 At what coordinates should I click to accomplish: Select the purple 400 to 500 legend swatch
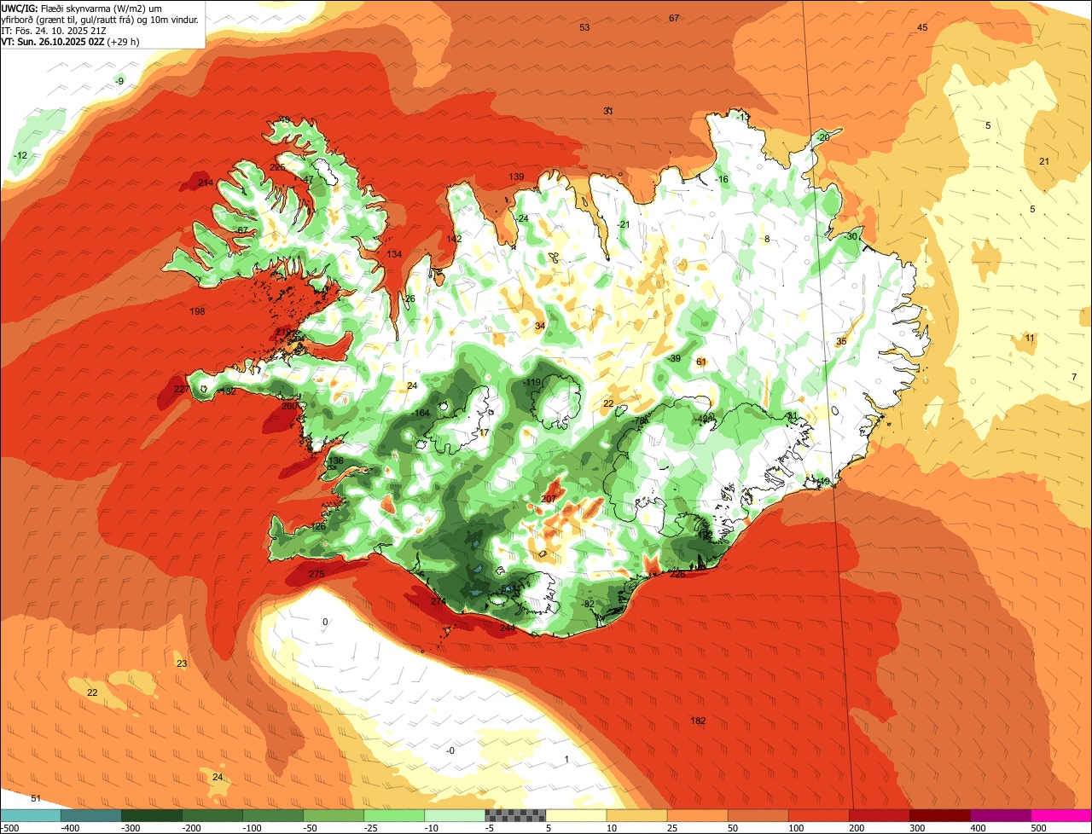[x=1000, y=815]
